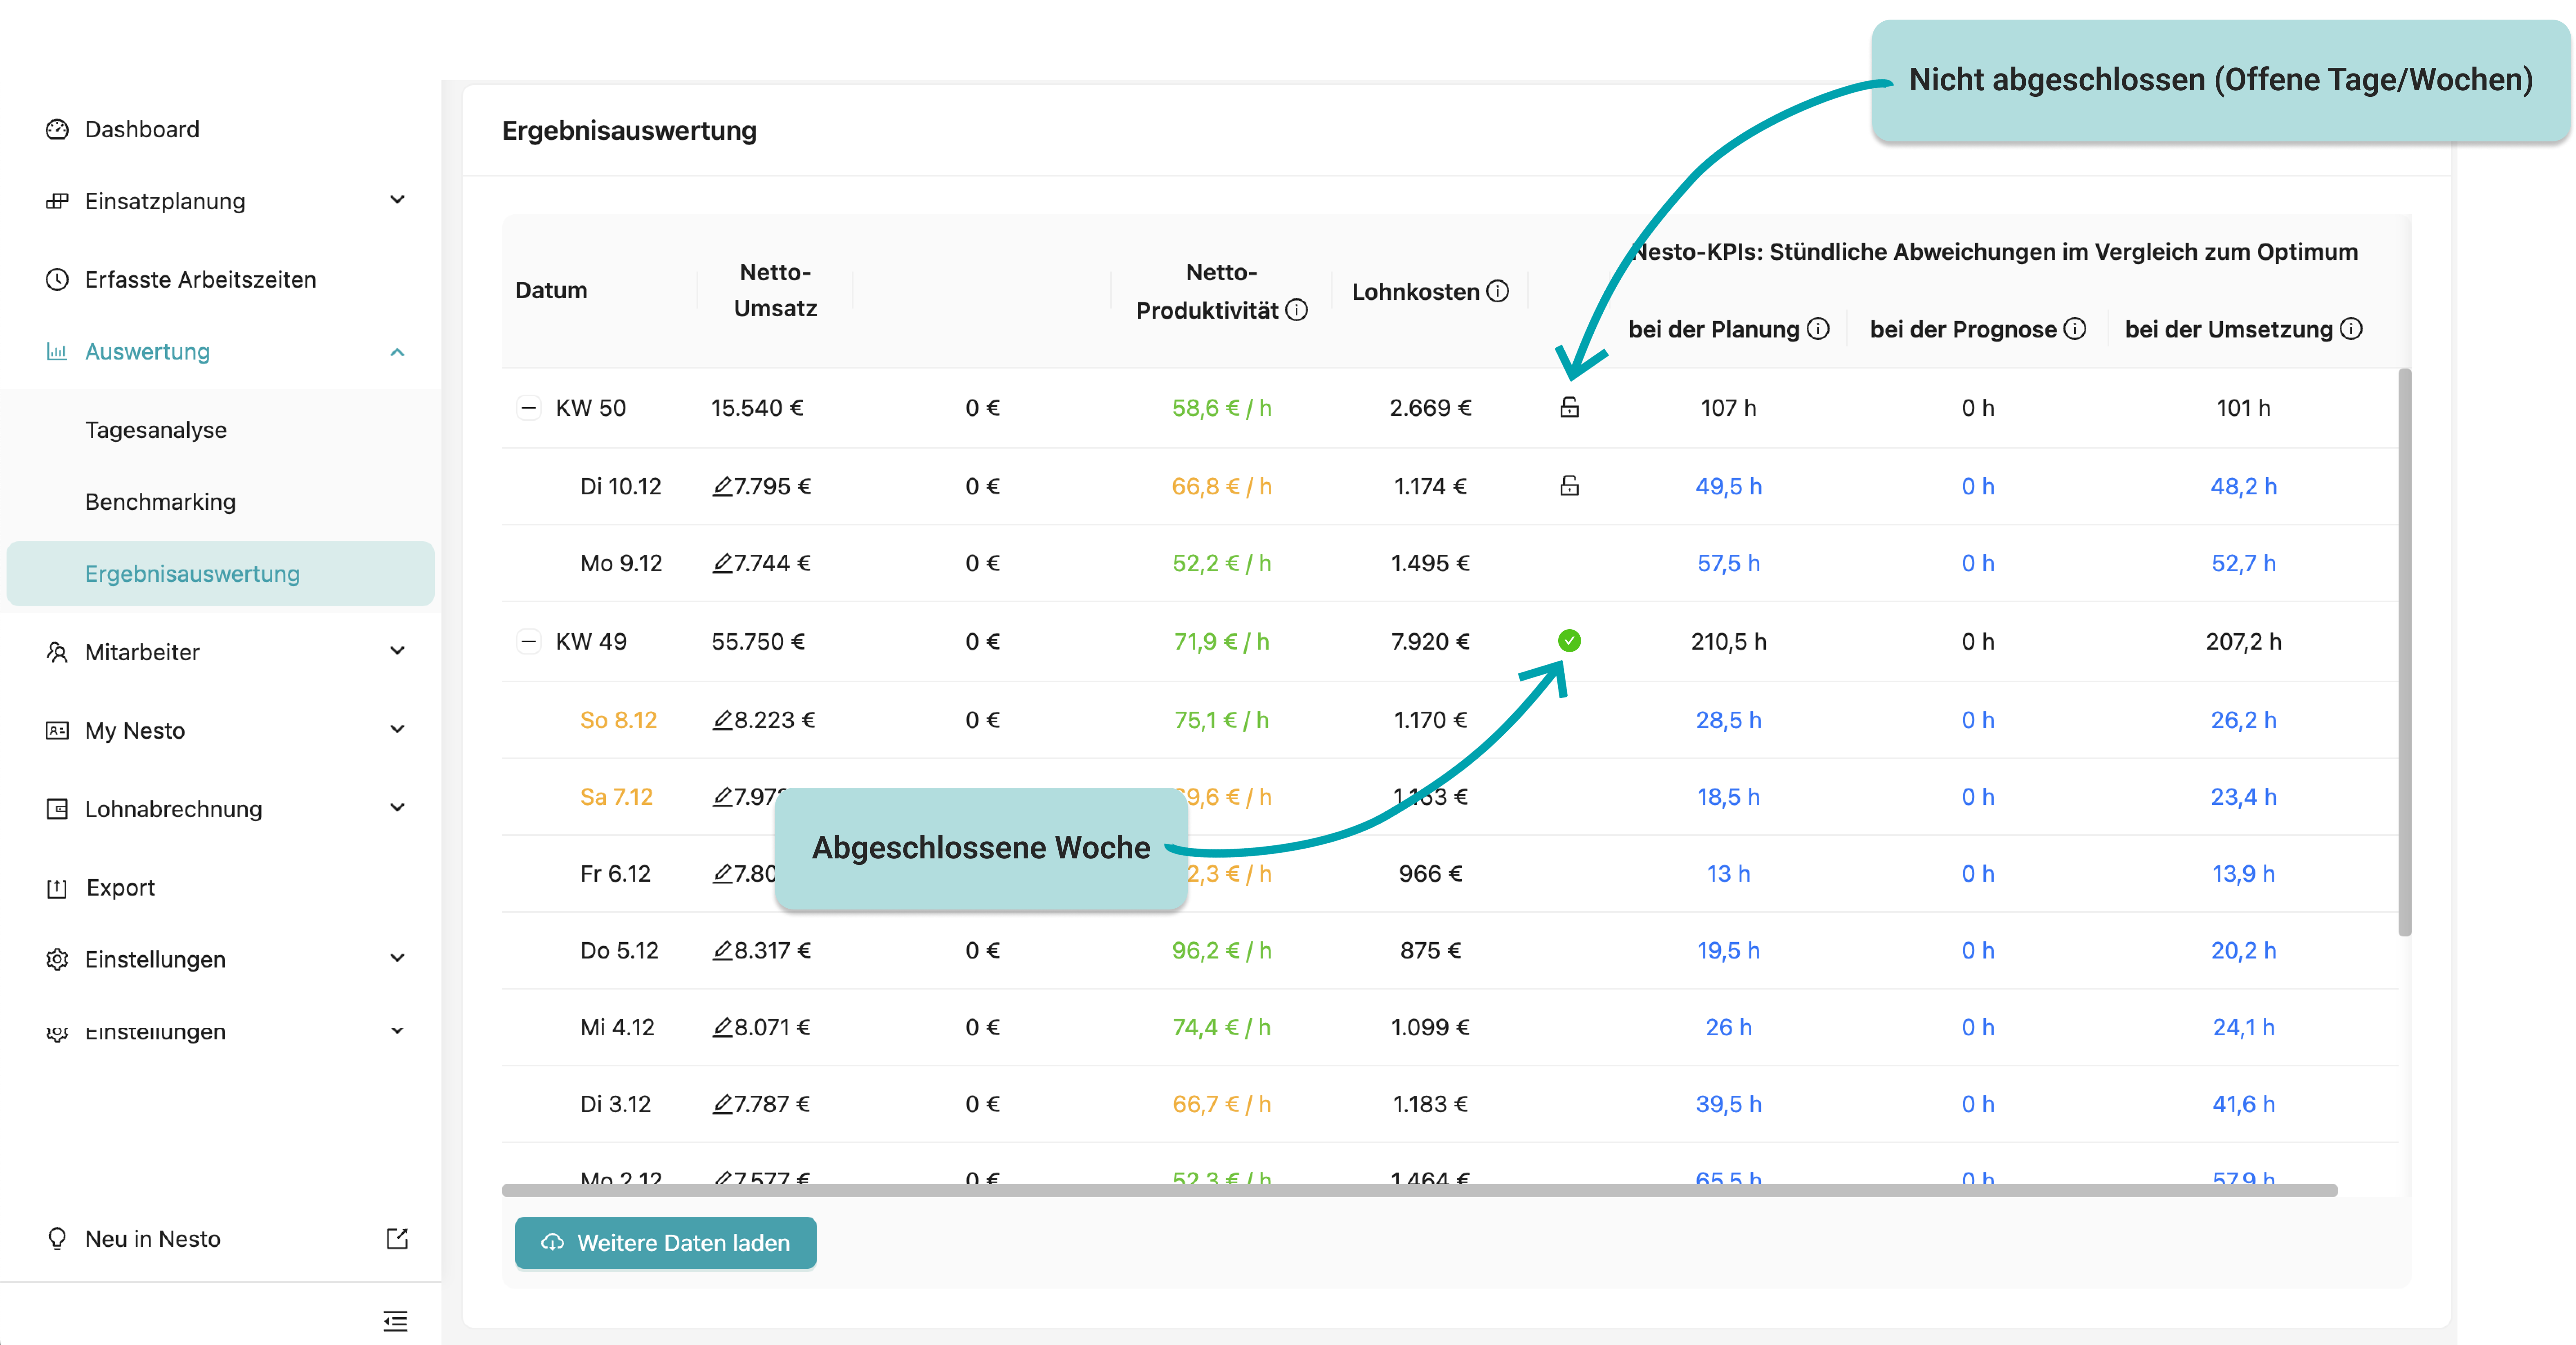
Task: Open the Tagesanalyse page
Action: point(156,430)
